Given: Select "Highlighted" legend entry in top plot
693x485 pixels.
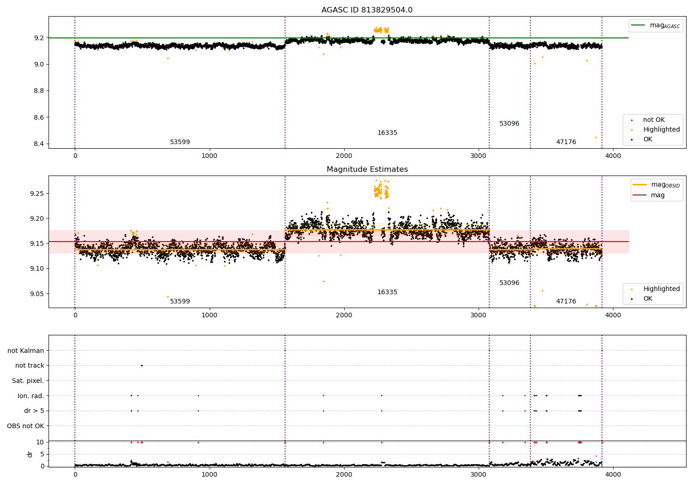Looking at the screenshot, I should (x=662, y=130).
